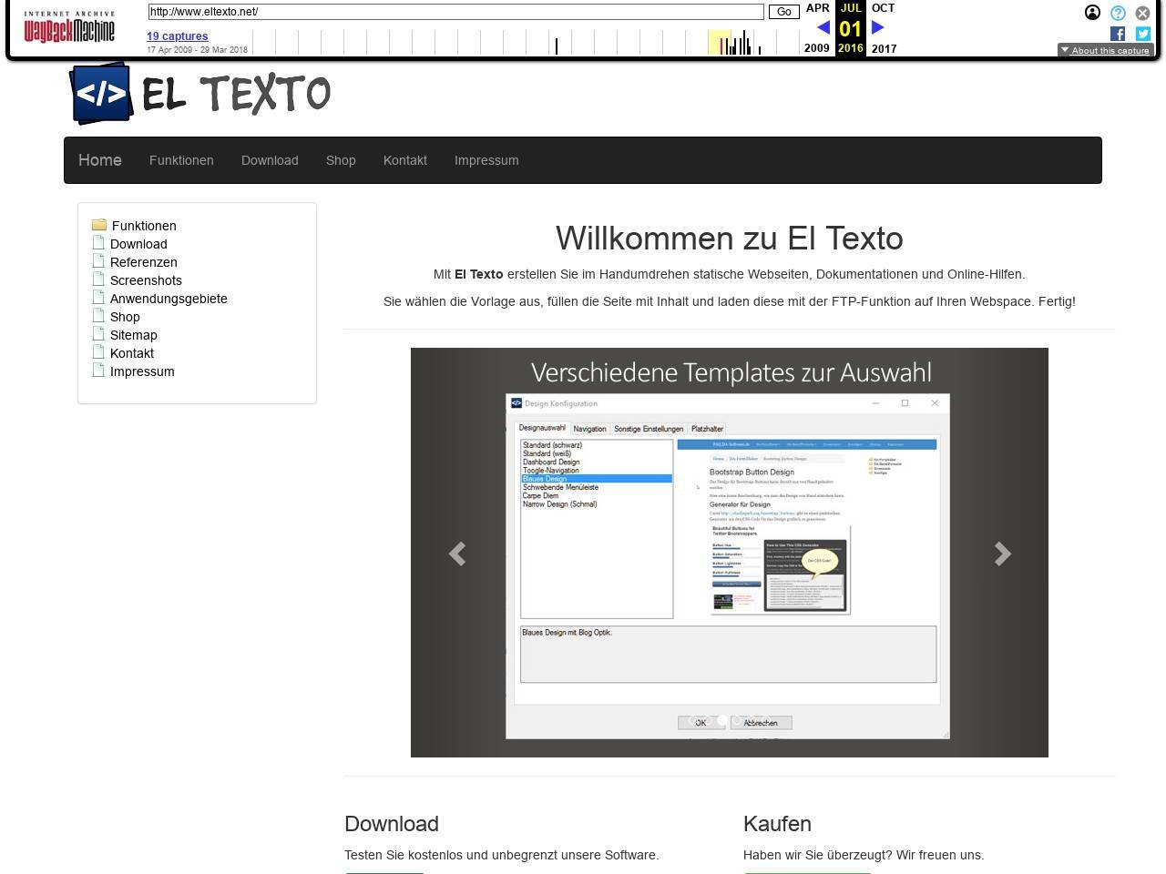
Task: Open the Funktionen folder in sidebar
Action: [143, 226]
